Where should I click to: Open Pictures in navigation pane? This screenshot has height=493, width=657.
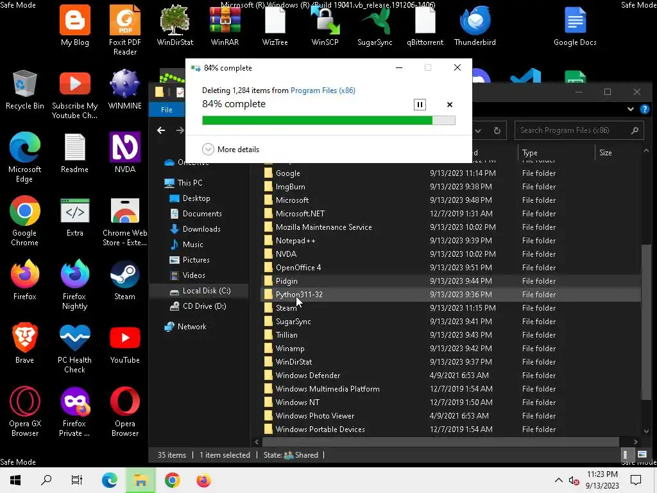point(196,260)
